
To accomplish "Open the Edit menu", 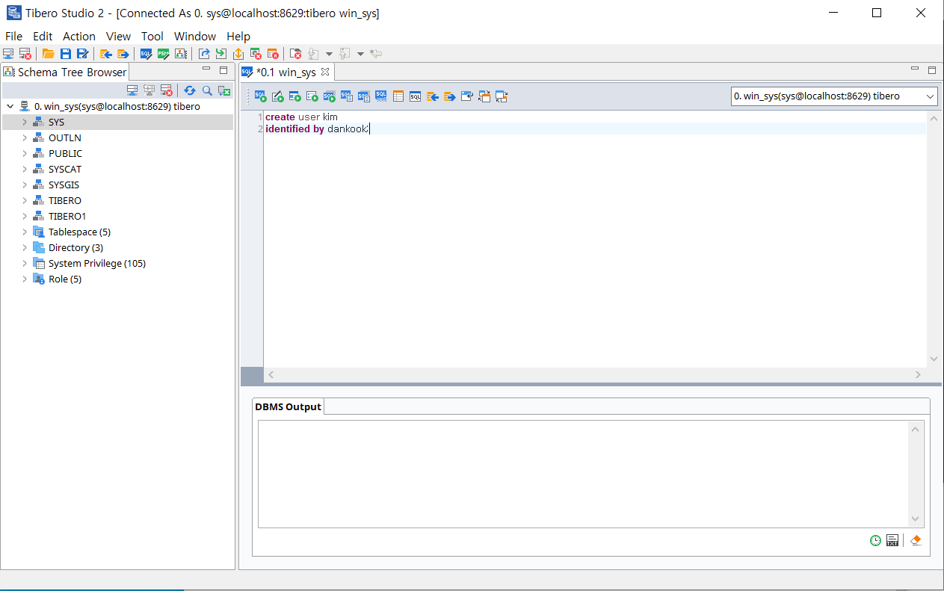I will coord(43,36).
